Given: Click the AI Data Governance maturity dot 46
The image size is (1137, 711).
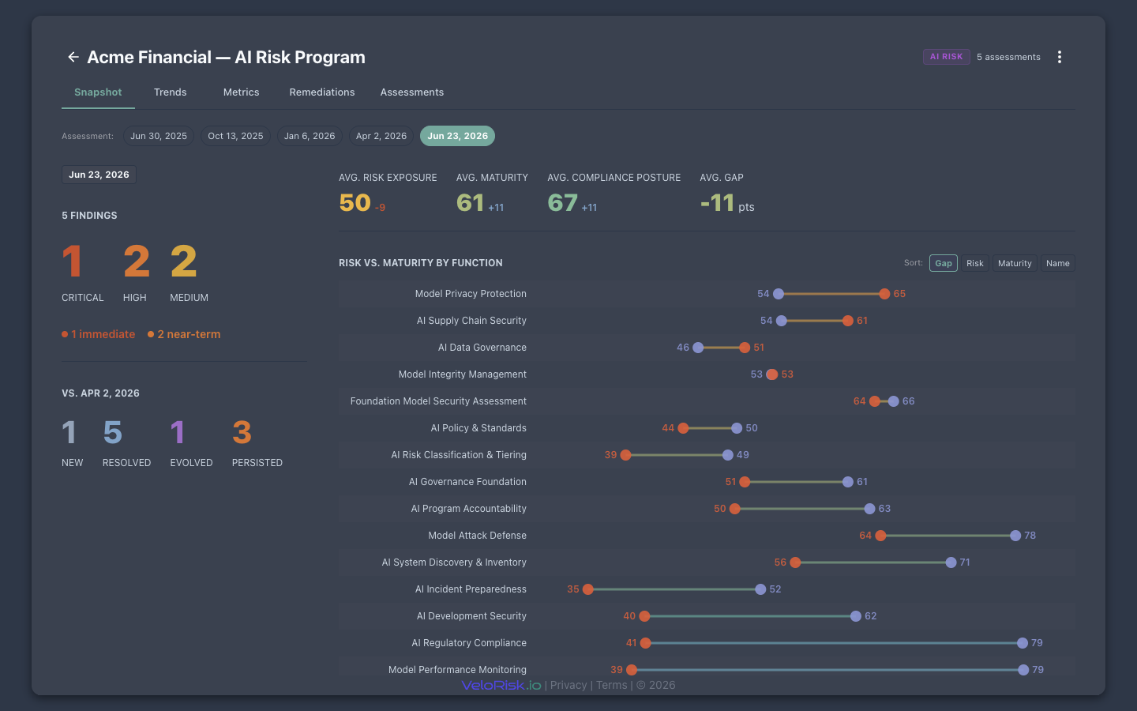Looking at the screenshot, I should pos(698,348).
